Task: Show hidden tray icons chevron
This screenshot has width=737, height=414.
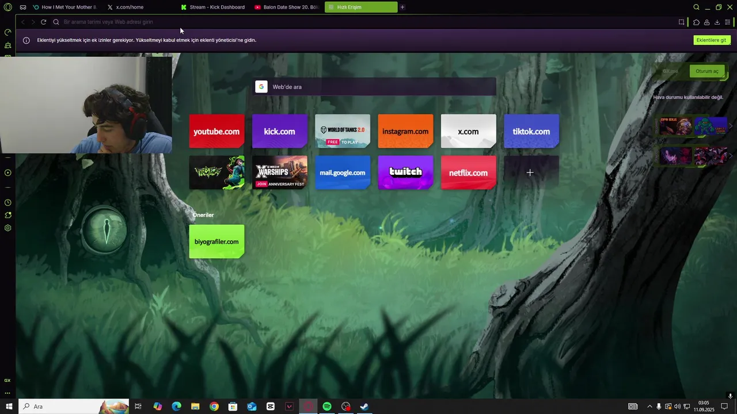Action: click(649, 407)
